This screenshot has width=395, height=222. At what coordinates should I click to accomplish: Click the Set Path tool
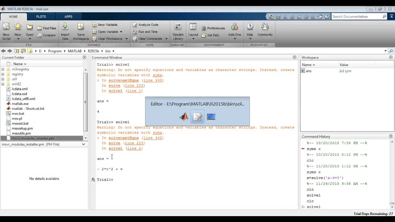click(210, 35)
